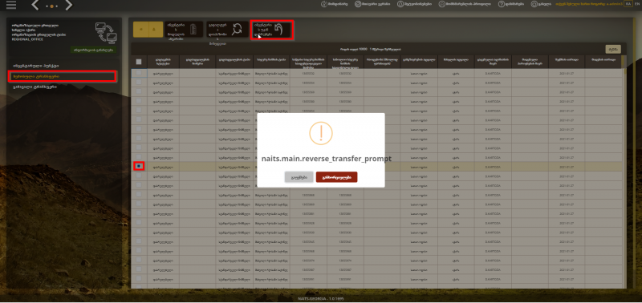
Task: Open the hamburger main menu
Action: tap(11, 5)
